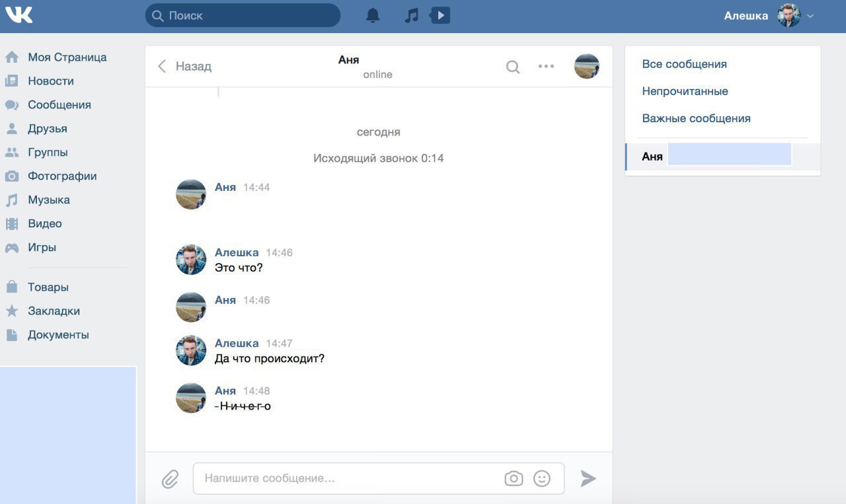Click Исходящий звонок 0:14 call record

(379, 159)
